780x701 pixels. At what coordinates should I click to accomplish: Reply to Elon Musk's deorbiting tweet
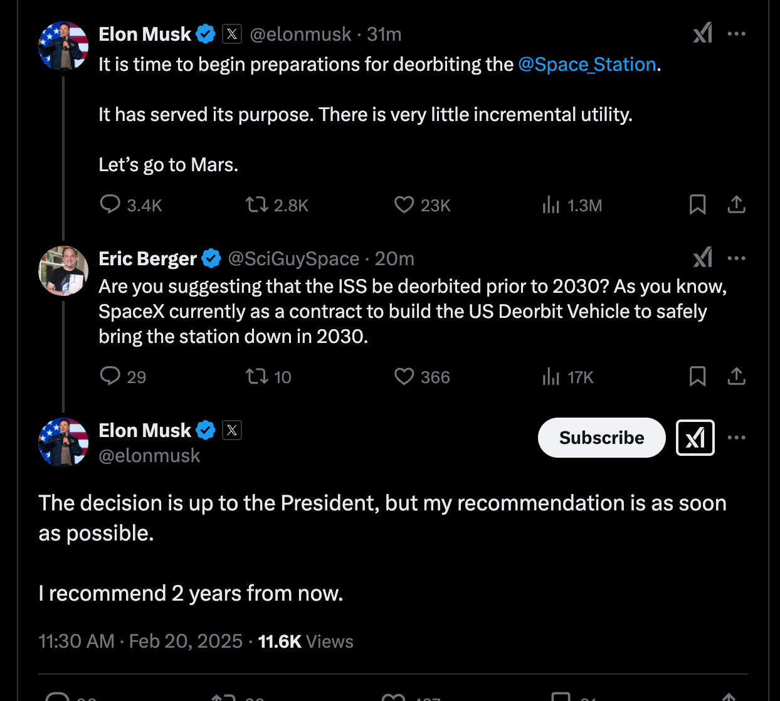pos(110,204)
